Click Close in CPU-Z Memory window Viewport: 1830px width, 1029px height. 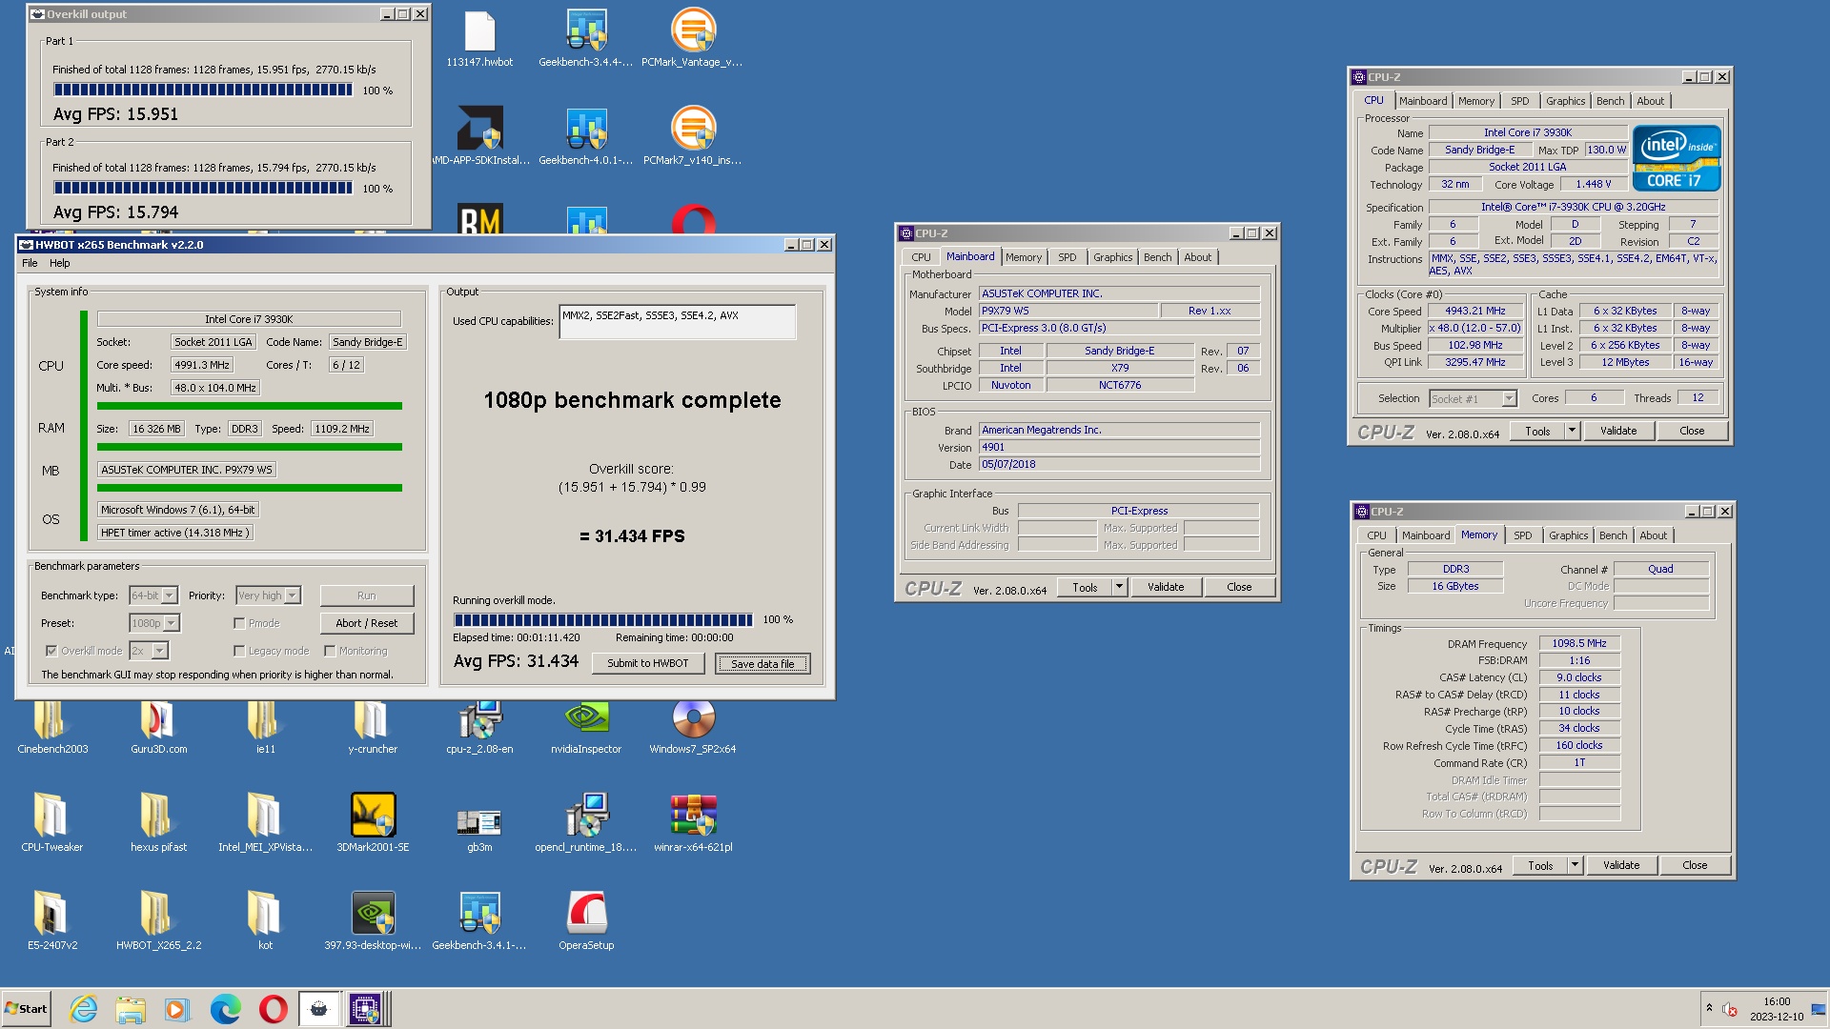coord(1695,865)
